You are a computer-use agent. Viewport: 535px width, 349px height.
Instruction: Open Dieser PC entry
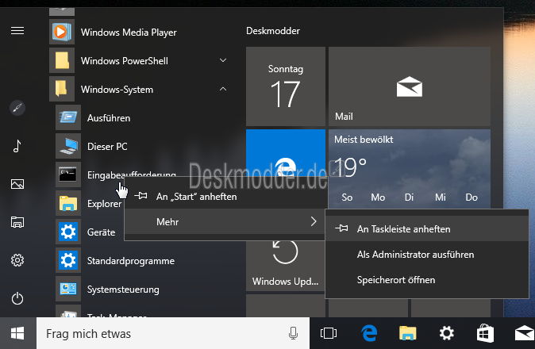[144, 147]
